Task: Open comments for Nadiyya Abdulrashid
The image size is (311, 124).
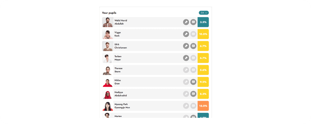Action: [x=193, y=94]
